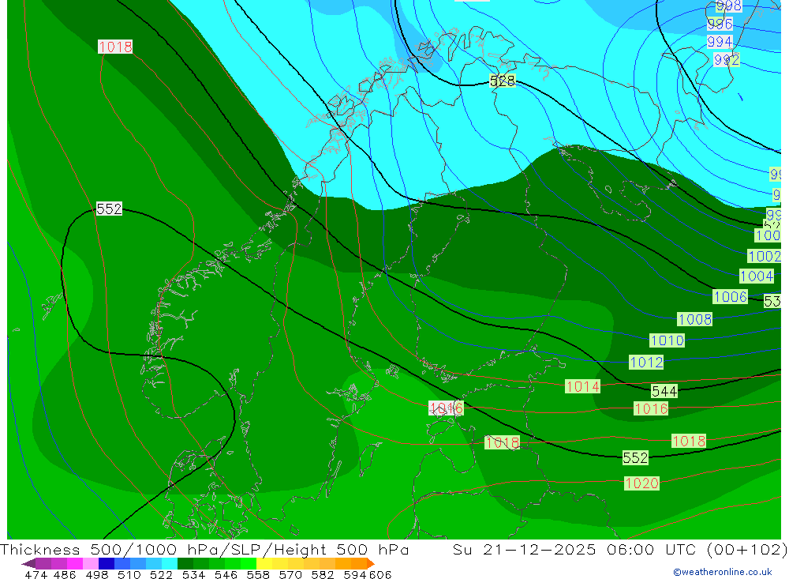This screenshot has height=579, width=789.
Task: Click the '528' height contour label
Action: pos(502,81)
